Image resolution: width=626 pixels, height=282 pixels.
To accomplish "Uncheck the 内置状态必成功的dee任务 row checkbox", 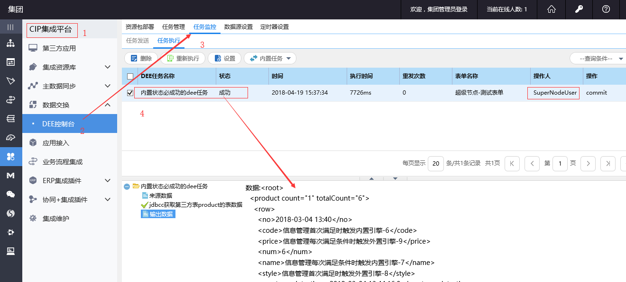I will click(x=130, y=93).
